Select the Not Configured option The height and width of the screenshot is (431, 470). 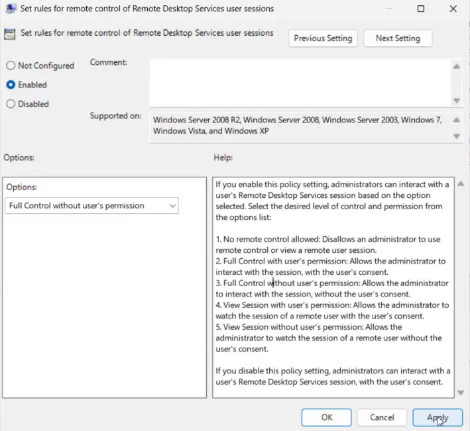11,66
